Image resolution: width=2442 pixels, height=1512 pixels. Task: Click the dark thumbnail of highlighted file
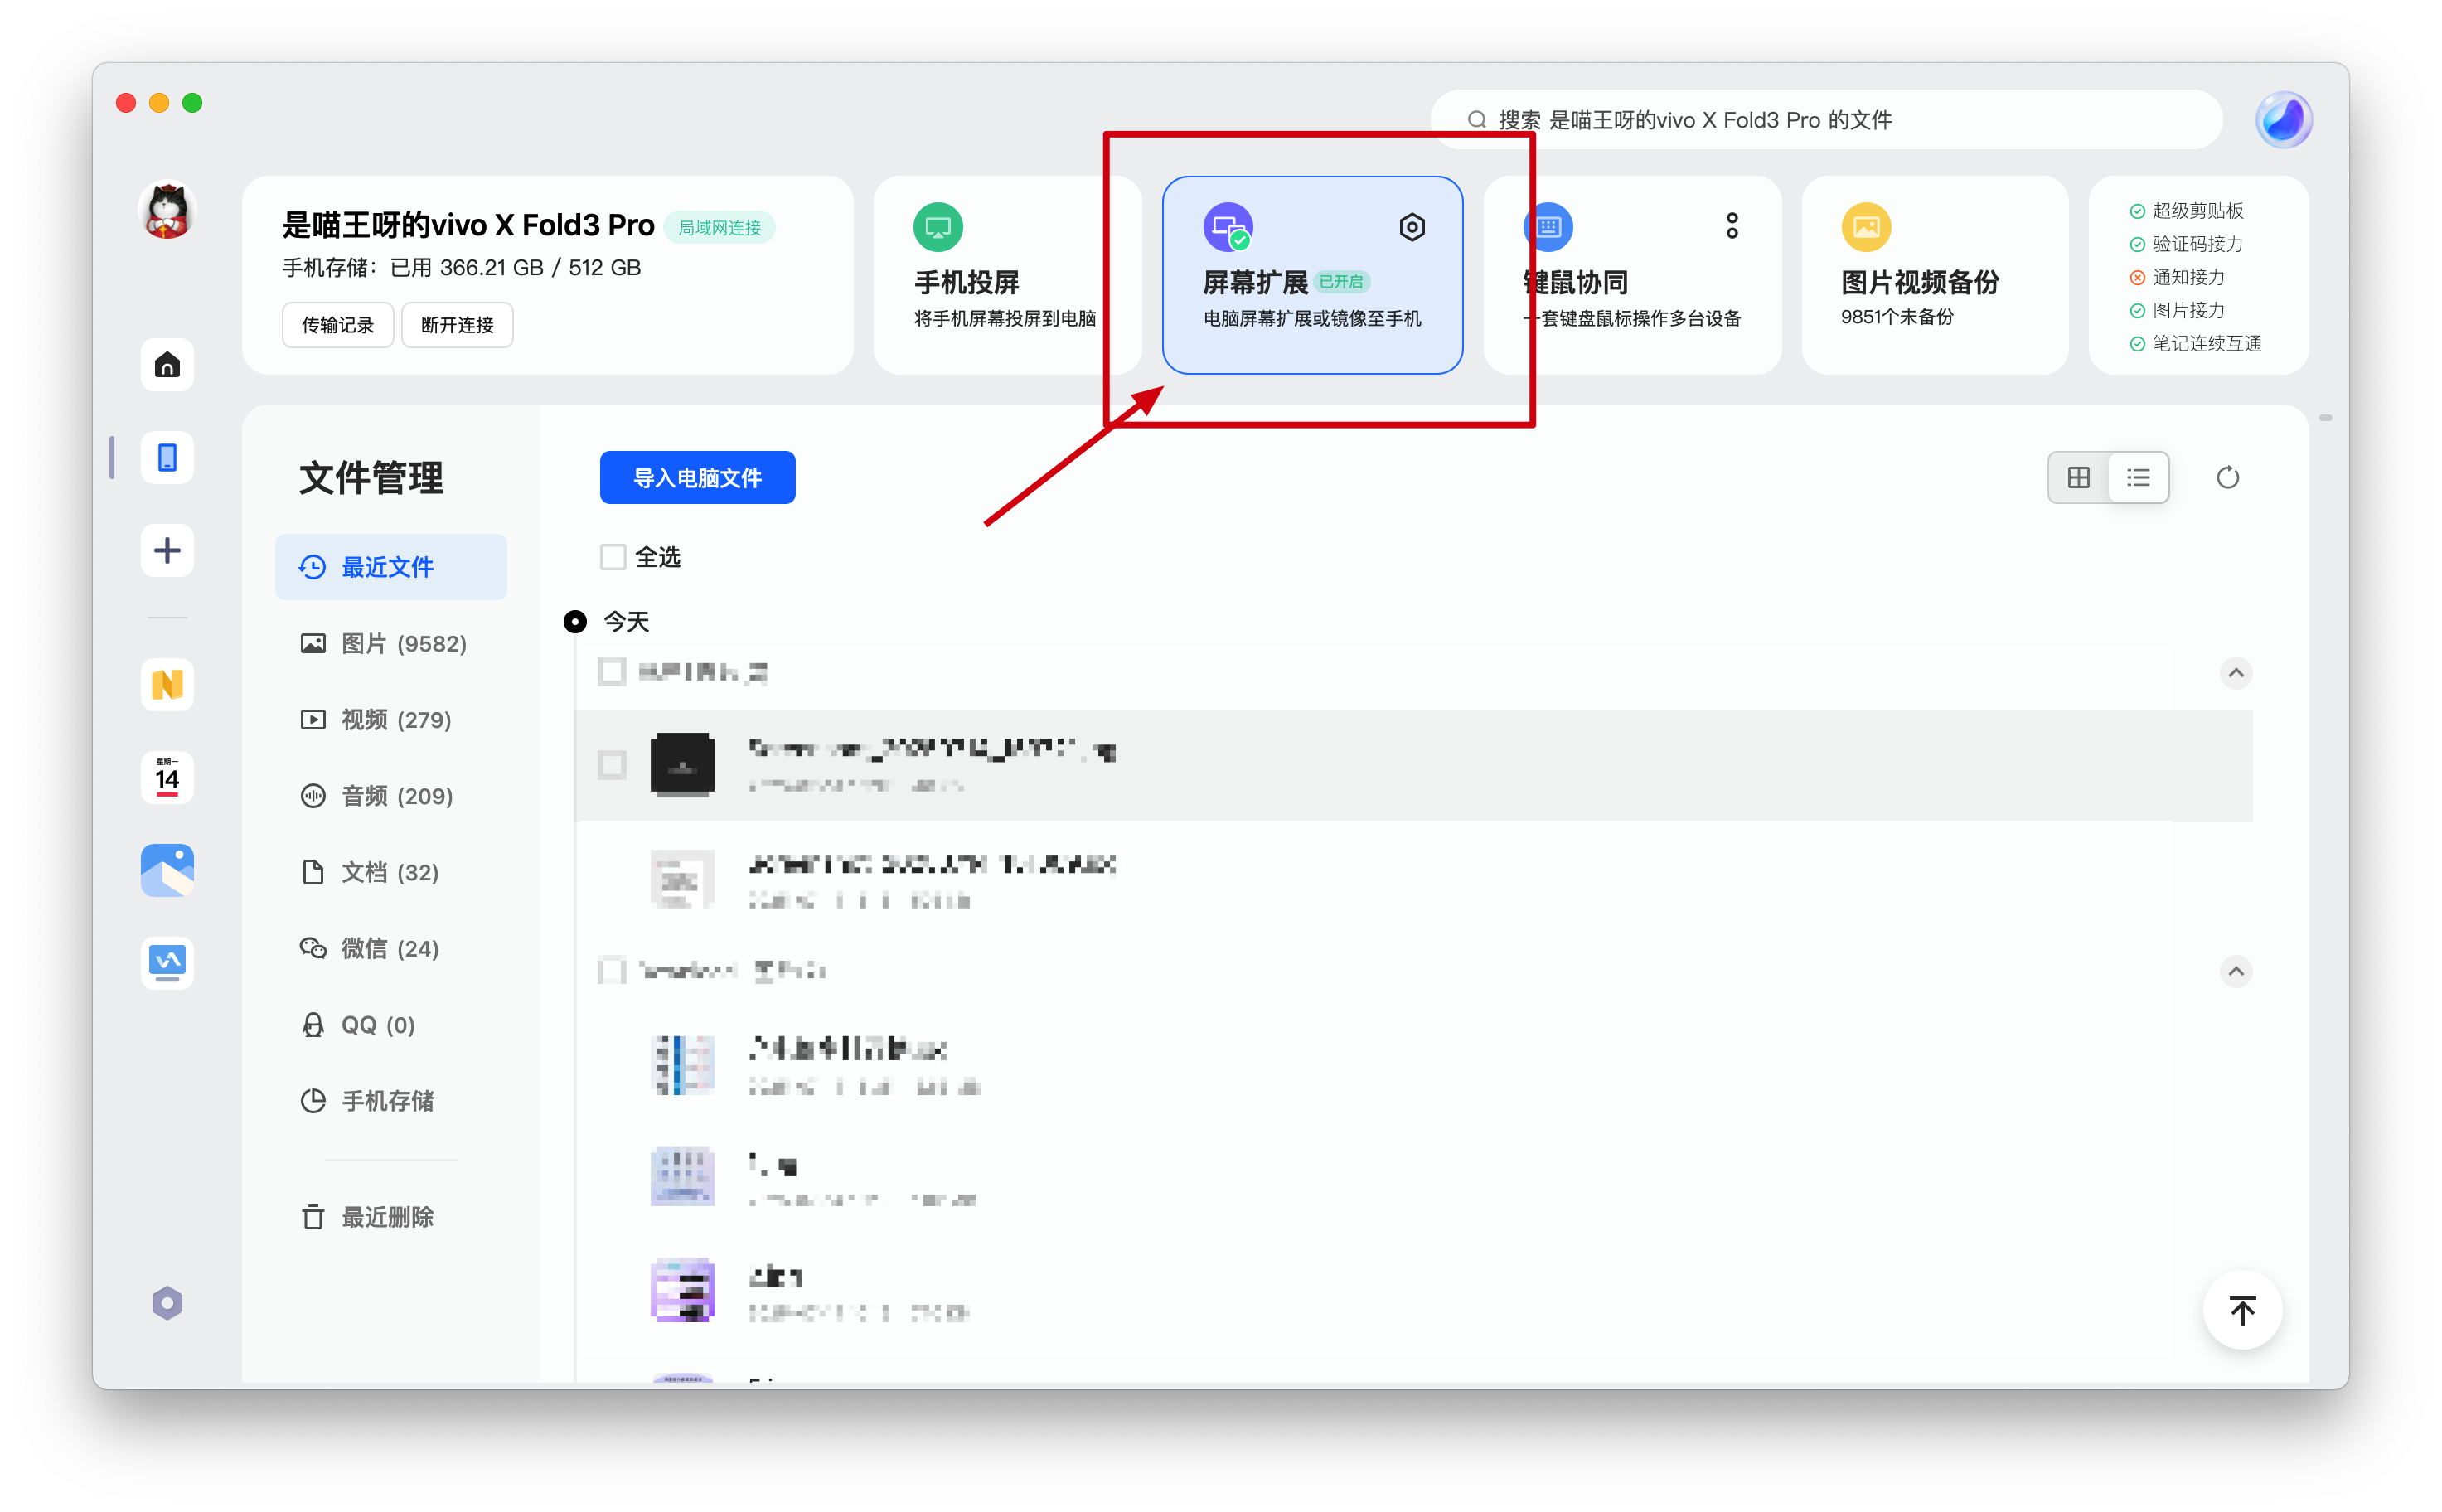[682, 765]
